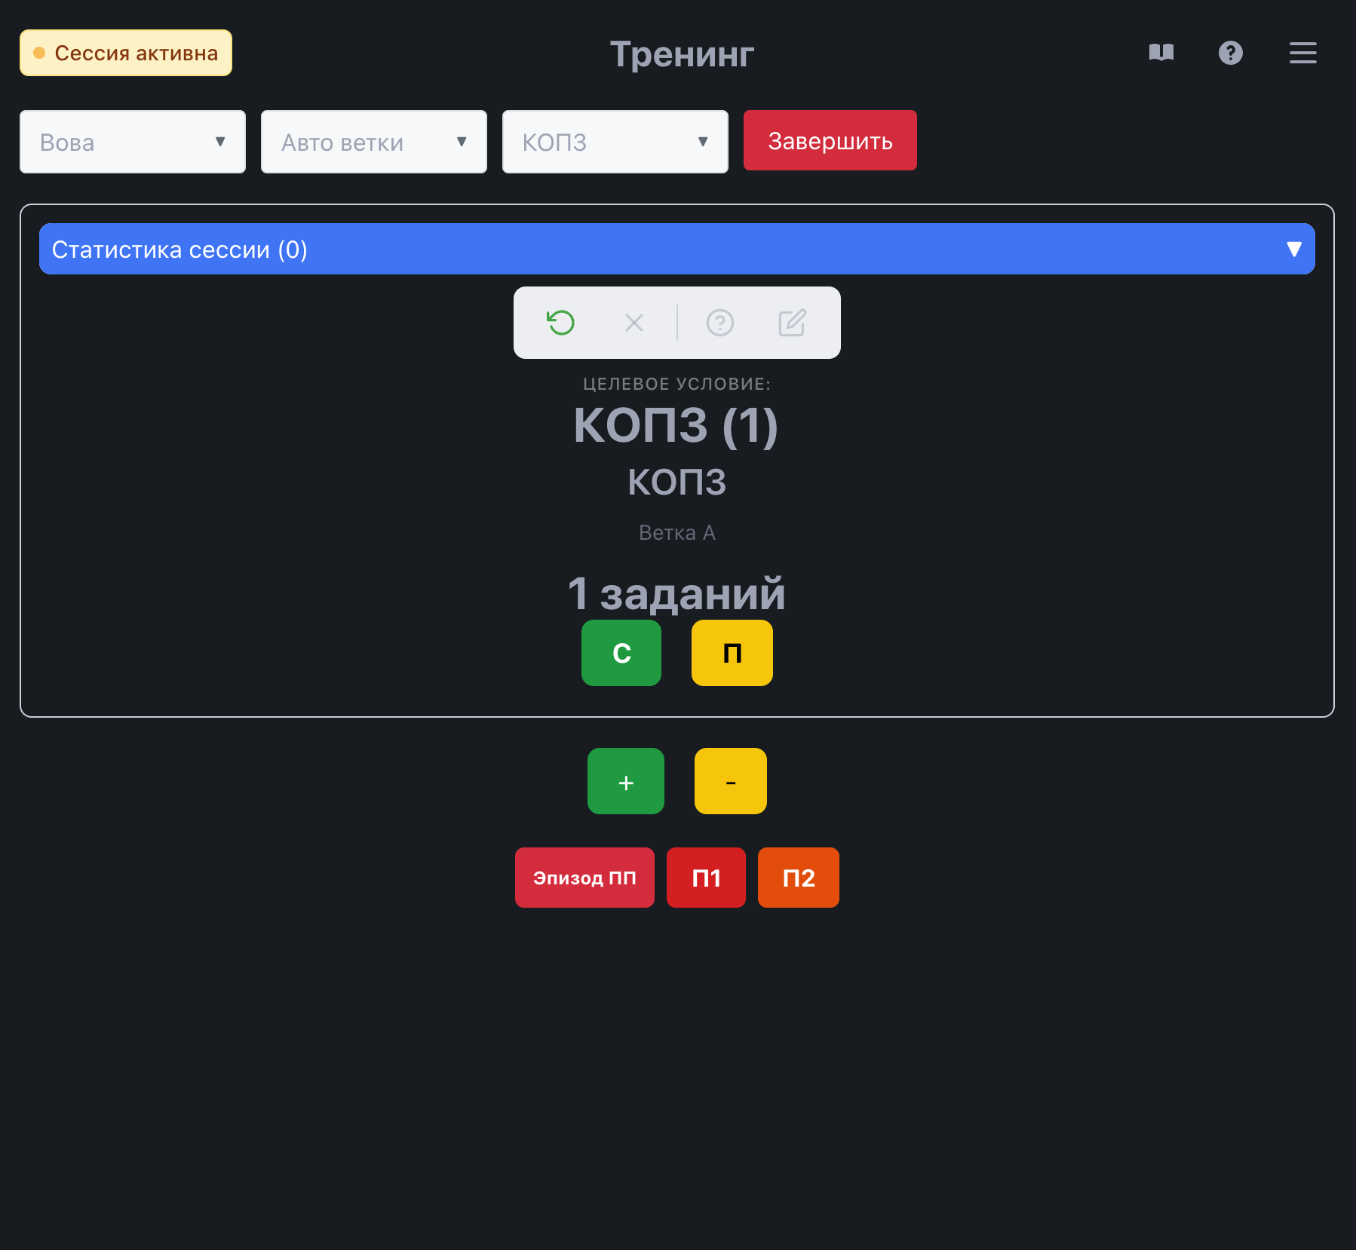
Task: Click the Сессия активна status badge
Action: click(126, 53)
